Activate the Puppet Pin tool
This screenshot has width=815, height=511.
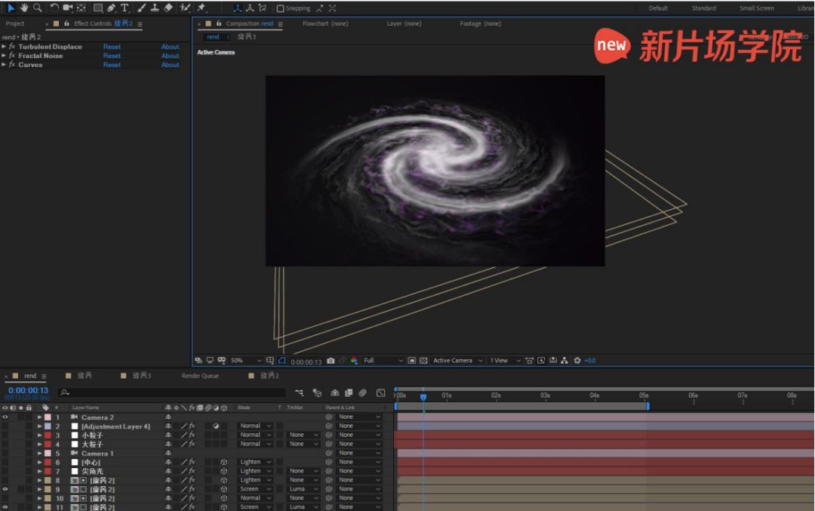[201, 8]
